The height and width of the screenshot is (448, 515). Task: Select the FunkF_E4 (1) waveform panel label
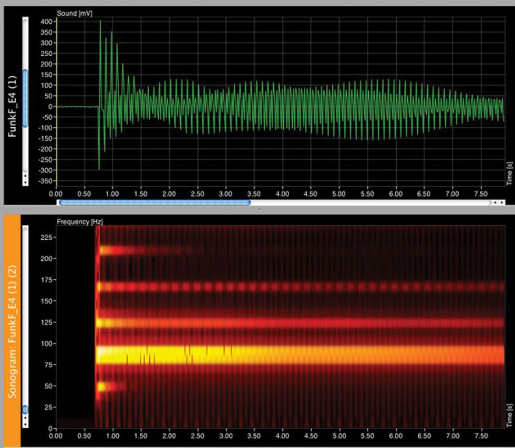[x=12, y=105]
